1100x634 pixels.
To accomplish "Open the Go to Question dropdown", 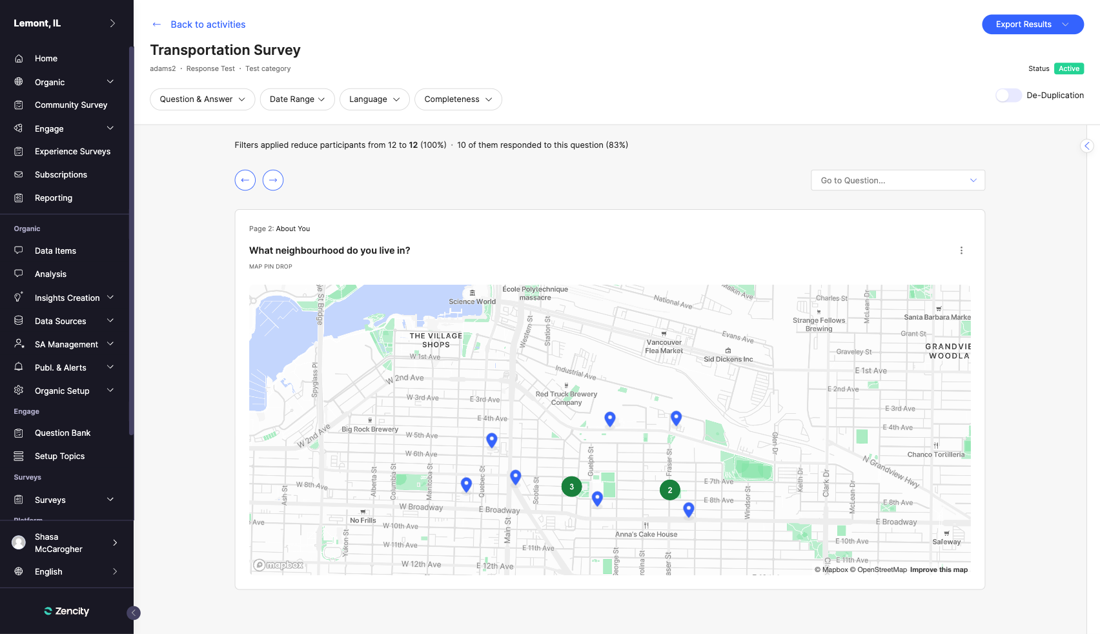I will pos(897,181).
